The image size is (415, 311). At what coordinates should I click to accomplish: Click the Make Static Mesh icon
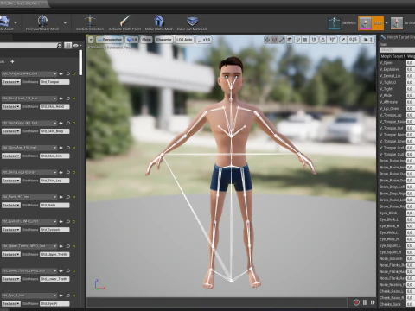[159, 21]
